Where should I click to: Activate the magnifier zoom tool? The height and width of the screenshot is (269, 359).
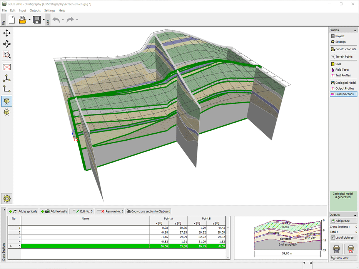tap(7, 55)
